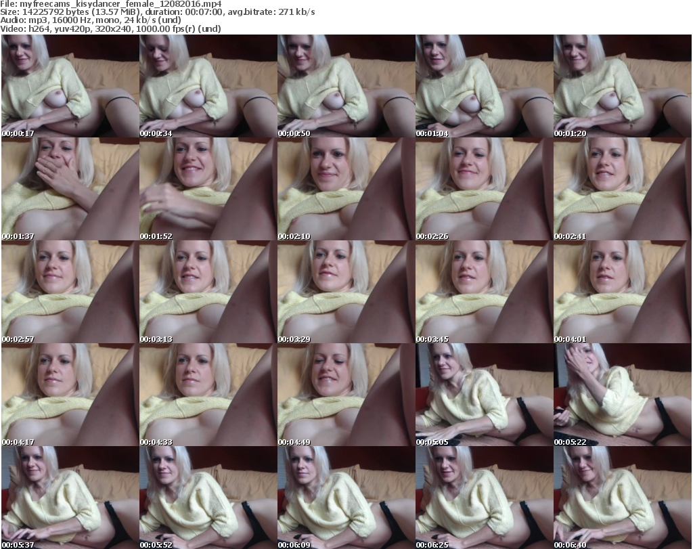
Task: Click the frame labeled 00:03:13
Action: pos(208,292)
